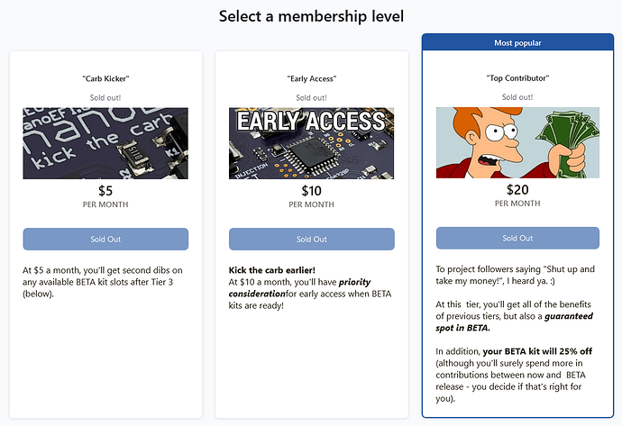Open the Early Access chip image
This screenshot has height=426, width=622.
coord(311,143)
